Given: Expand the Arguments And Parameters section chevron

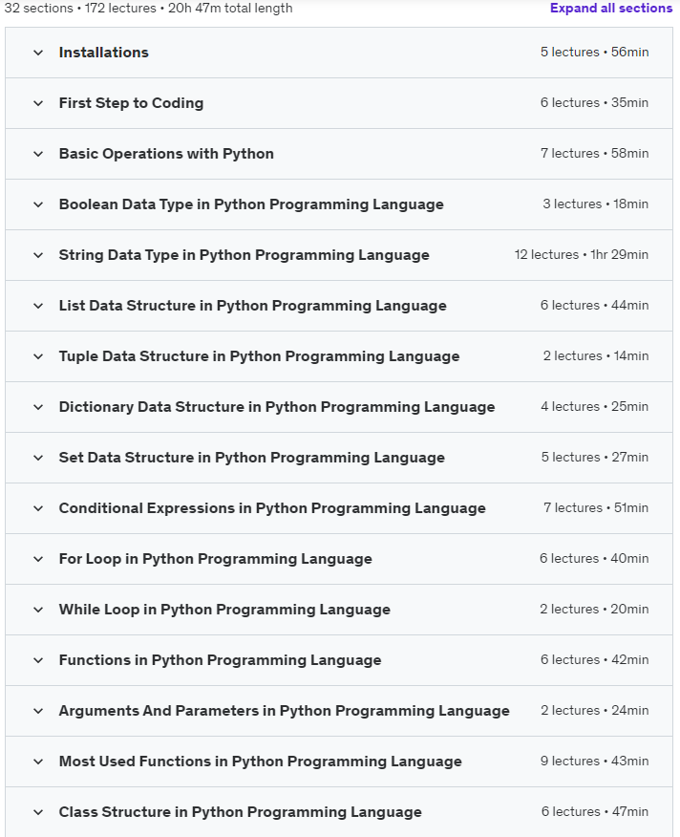Looking at the screenshot, I should (38, 711).
